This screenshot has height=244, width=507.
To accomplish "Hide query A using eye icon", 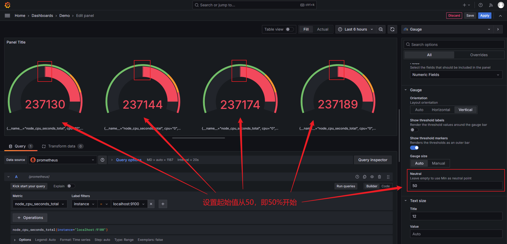I will pos(372,177).
